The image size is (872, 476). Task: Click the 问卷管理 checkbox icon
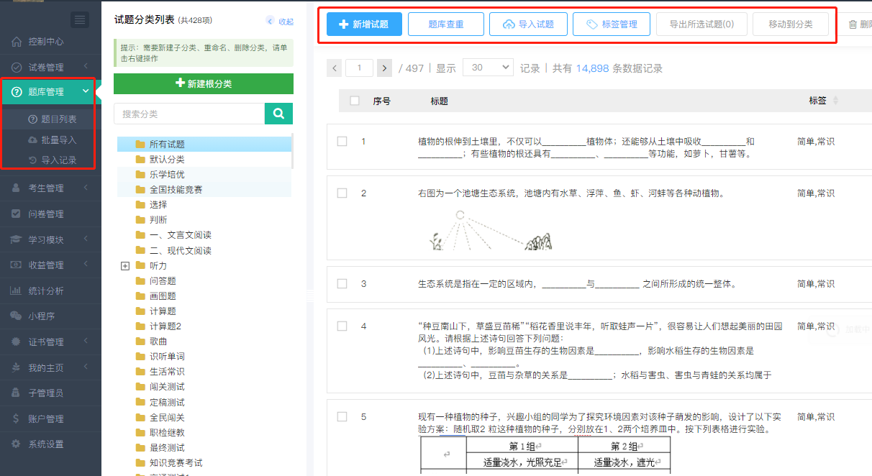(x=16, y=214)
